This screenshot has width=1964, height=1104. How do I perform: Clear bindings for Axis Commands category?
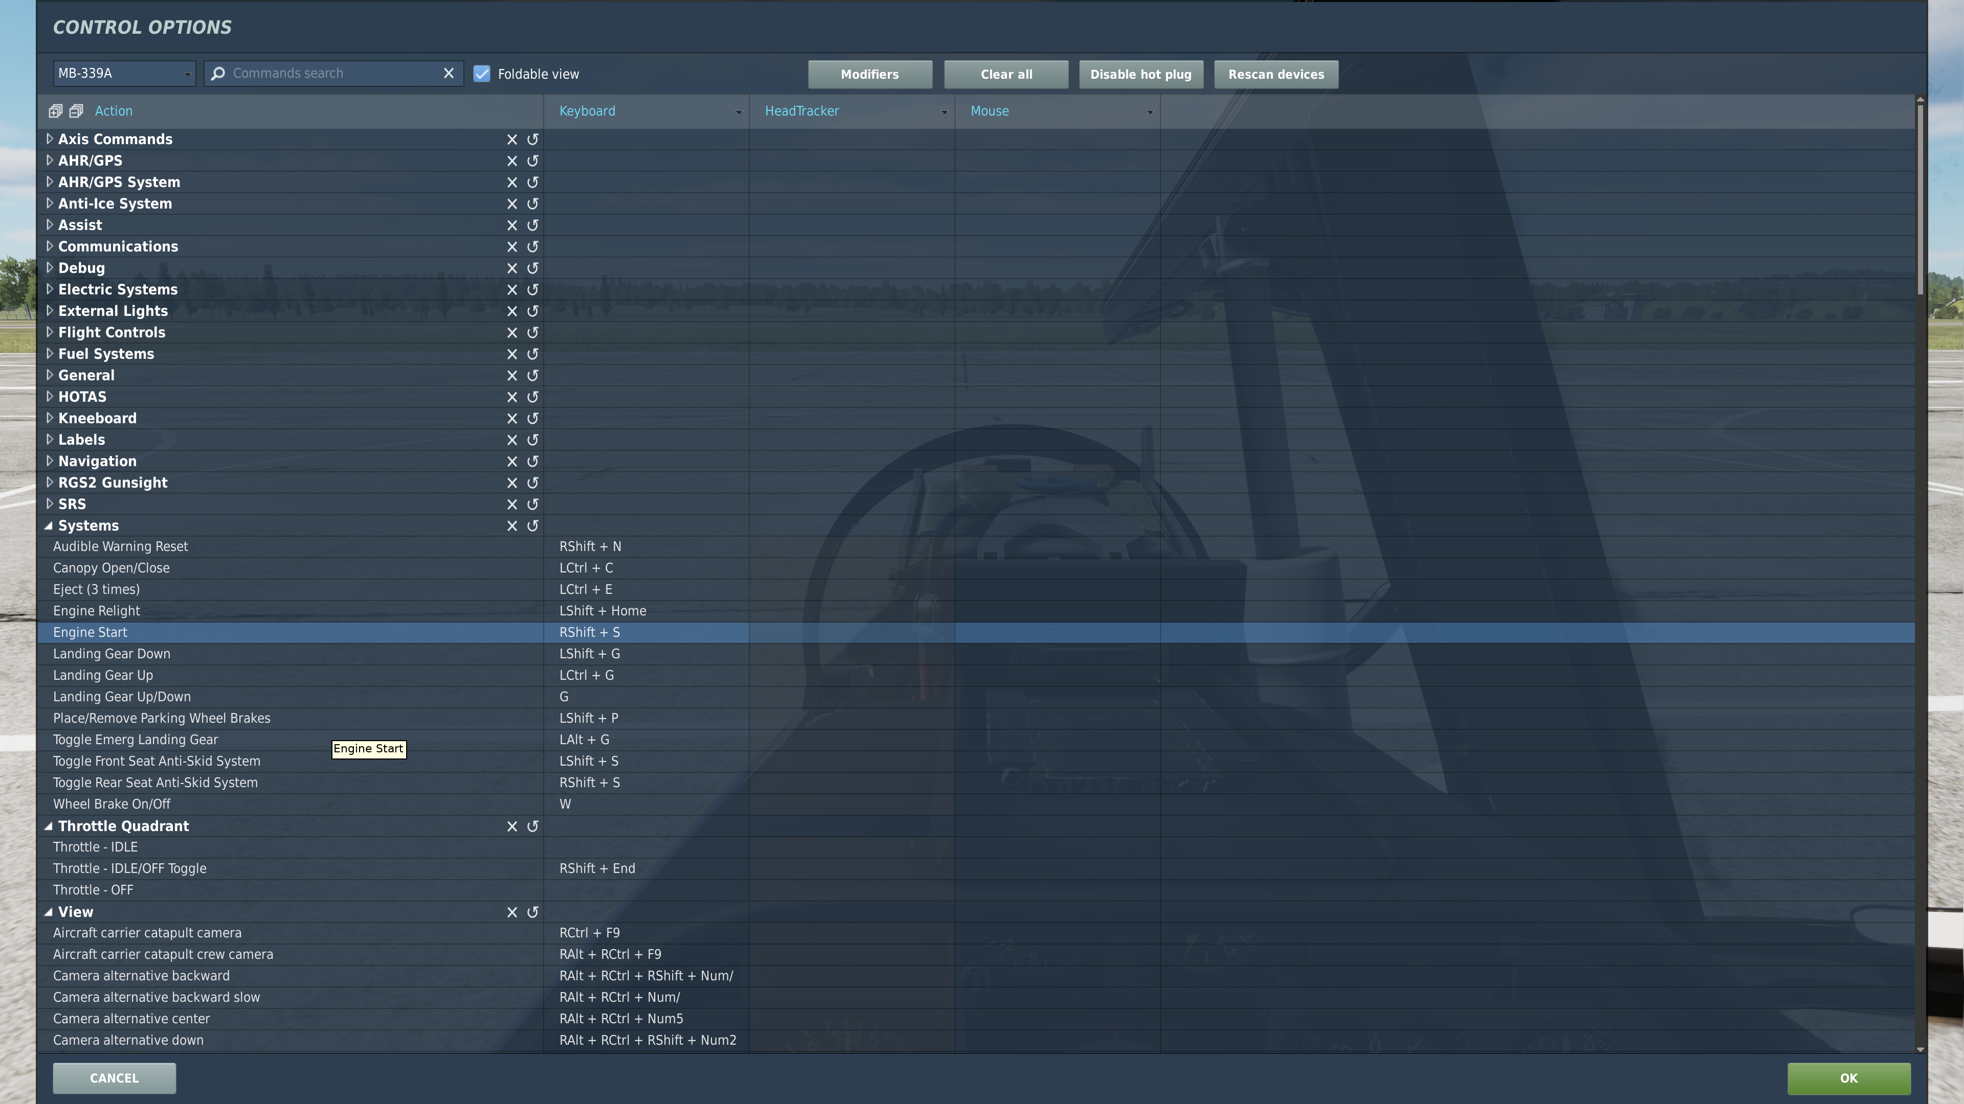(x=511, y=140)
